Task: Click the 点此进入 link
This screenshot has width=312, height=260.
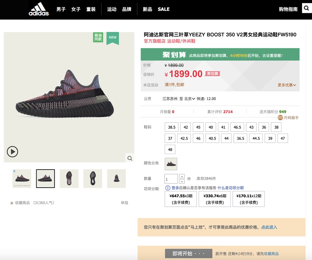Action: coord(269,227)
